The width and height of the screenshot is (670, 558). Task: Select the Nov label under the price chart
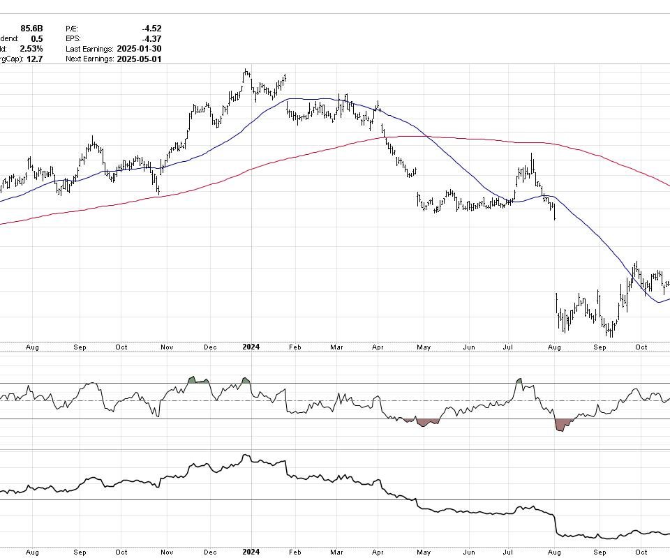(x=166, y=347)
